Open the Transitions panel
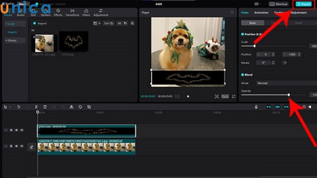This screenshot has width=317, height=178. [72, 12]
